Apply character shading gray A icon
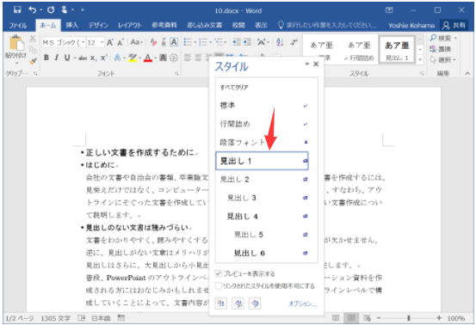 (x=163, y=58)
